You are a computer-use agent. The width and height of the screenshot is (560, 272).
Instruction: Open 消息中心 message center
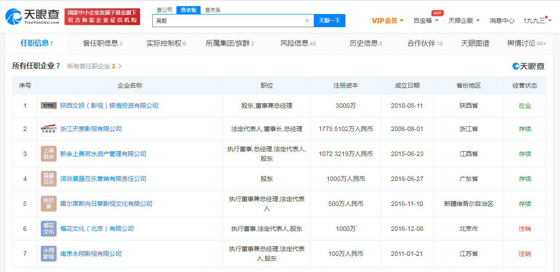pos(502,21)
